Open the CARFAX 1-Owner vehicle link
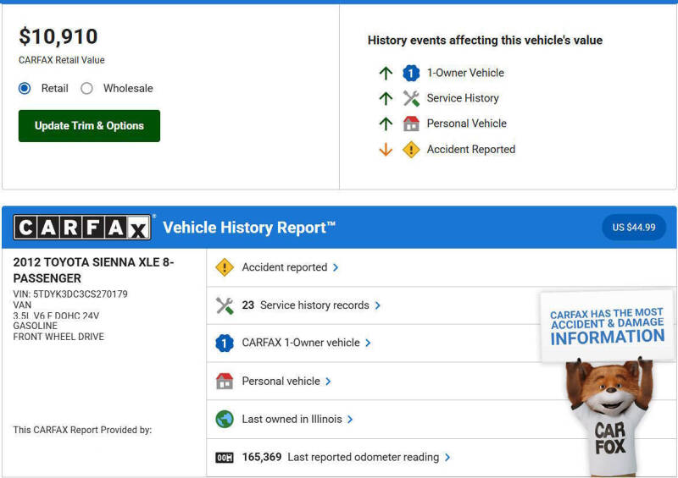The image size is (678, 478). [x=300, y=343]
